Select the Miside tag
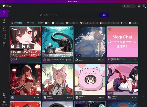The height and width of the screenshot is (107, 147). 124,23
